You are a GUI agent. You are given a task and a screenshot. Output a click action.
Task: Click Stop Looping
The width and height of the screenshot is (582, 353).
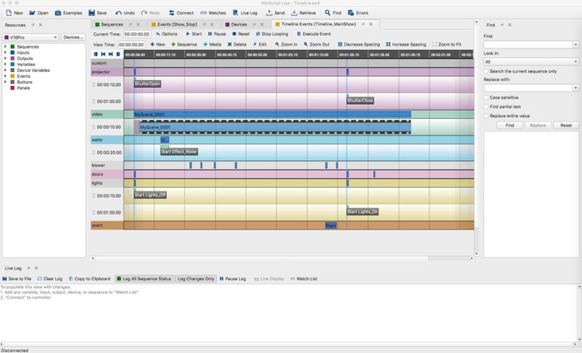(272, 34)
